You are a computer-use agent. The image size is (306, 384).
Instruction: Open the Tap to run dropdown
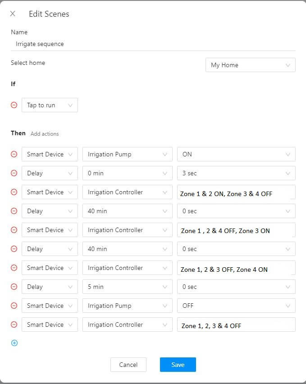(x=50, y=105)
